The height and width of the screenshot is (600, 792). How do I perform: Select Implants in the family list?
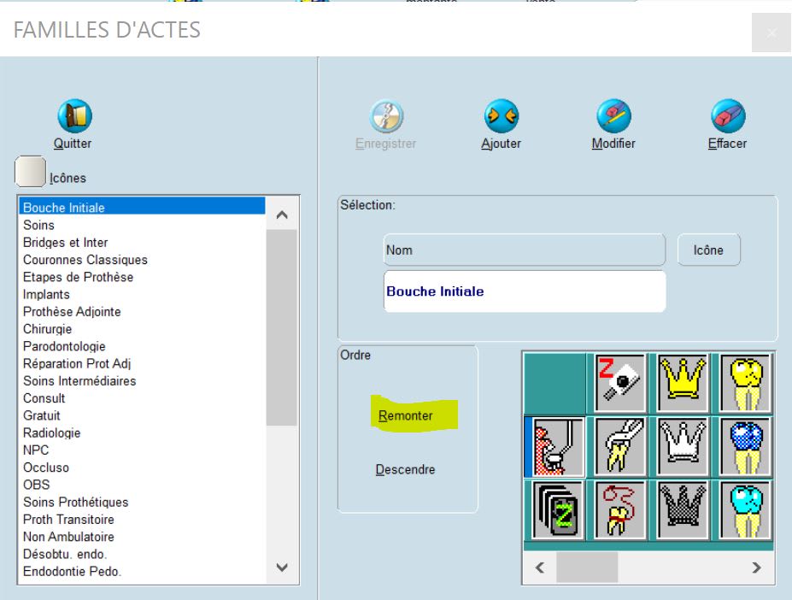(46, 295)
